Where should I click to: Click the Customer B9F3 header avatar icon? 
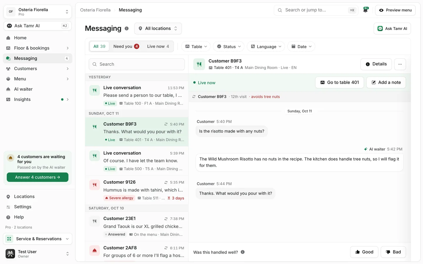(x=199, y=64)
